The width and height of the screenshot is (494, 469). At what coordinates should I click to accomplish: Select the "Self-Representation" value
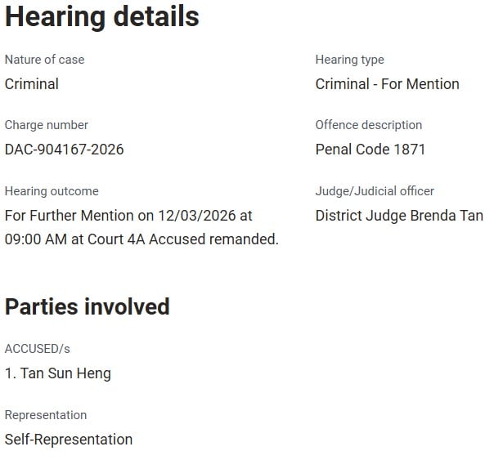69,440
